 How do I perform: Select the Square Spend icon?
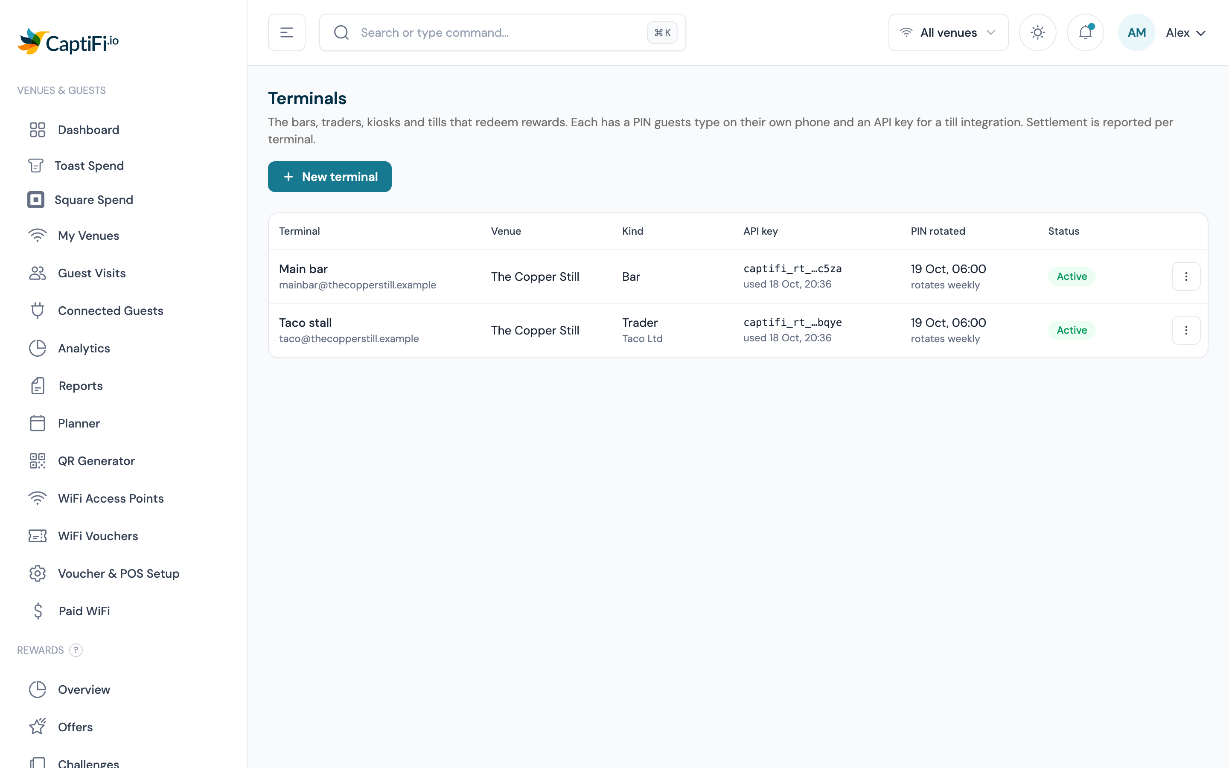tap(35, 200)
